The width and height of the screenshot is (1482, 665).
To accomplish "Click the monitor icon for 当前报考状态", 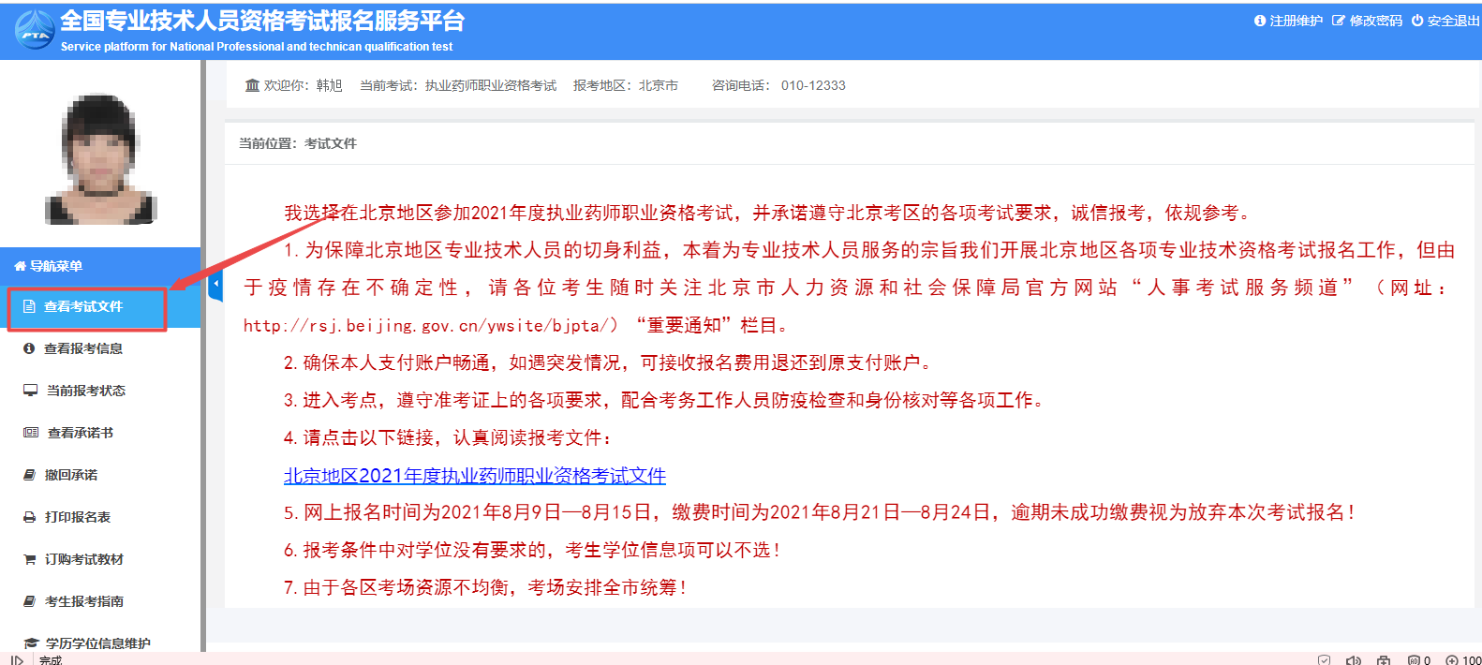I will pos(30,391).
